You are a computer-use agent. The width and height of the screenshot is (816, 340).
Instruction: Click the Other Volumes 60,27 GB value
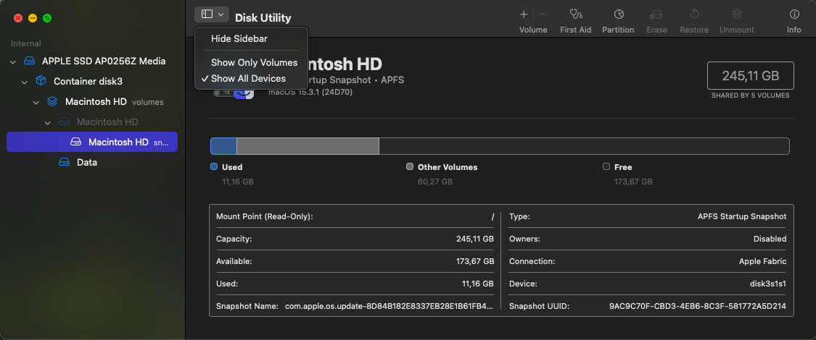435,182
